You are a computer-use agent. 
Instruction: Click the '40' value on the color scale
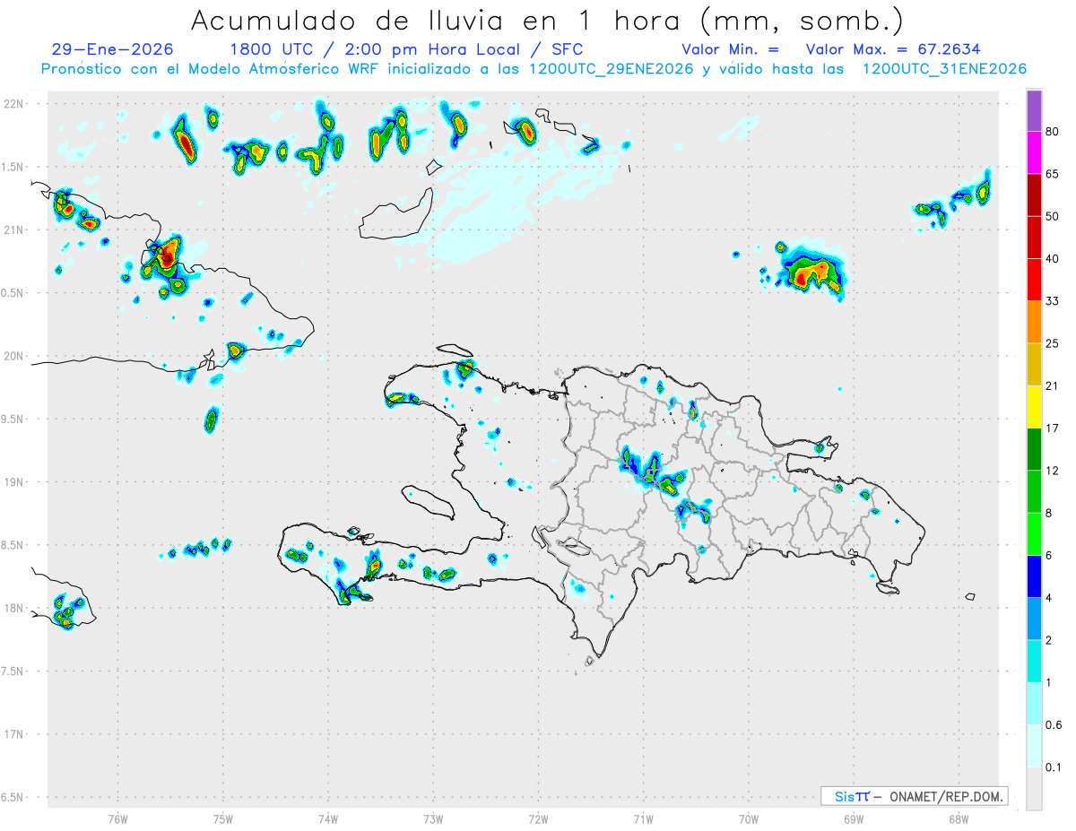[1053, 259]
